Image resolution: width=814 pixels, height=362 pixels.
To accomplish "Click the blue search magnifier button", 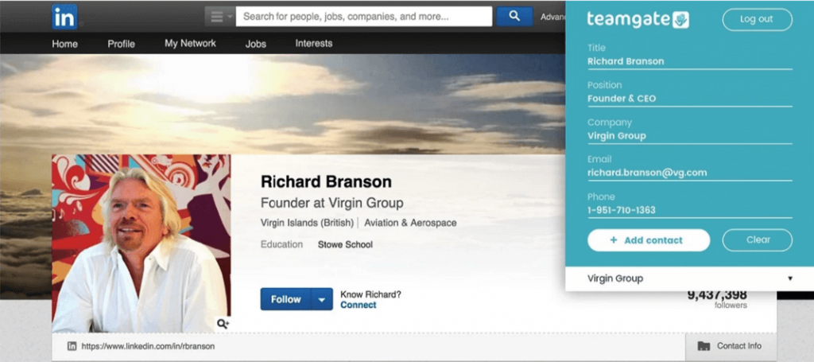I will (514, 16).
